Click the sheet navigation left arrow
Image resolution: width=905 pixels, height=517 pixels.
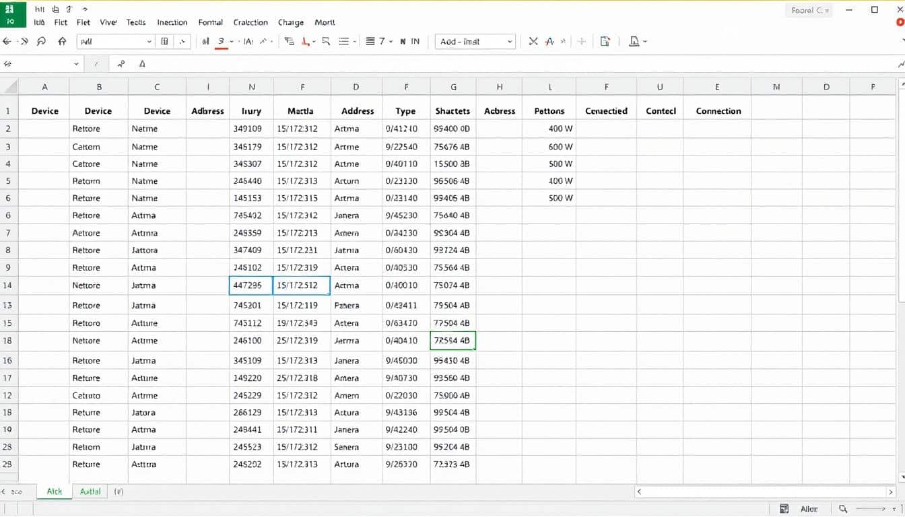[5, 491]
